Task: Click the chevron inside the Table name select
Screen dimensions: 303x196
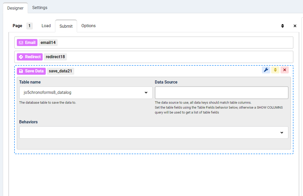Action: pos(146,93)
